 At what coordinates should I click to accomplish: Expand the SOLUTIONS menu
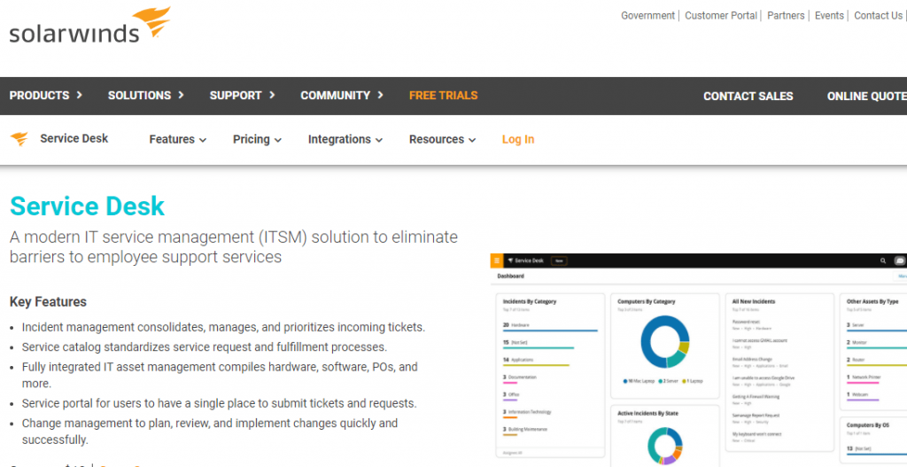[146, 96]
